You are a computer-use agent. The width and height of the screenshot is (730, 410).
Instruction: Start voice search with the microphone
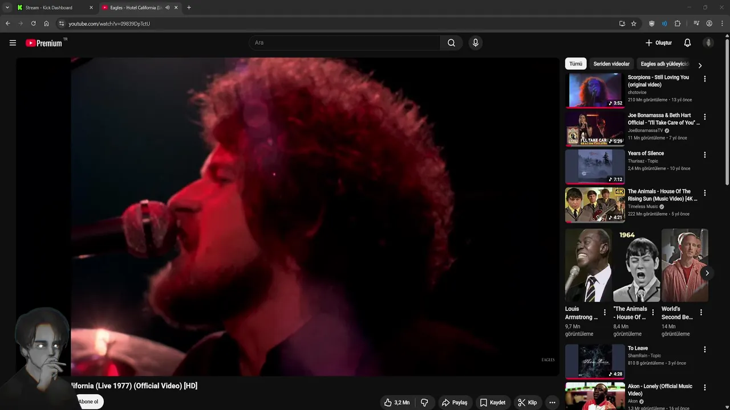pyautogui.click(x=475, y=43)
